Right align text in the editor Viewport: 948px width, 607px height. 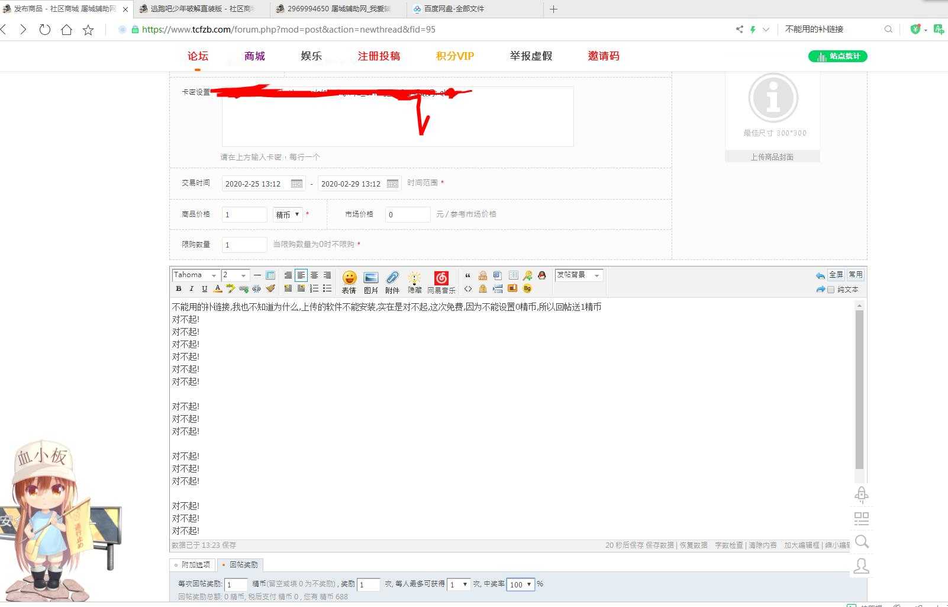click(x=327, y=275)
